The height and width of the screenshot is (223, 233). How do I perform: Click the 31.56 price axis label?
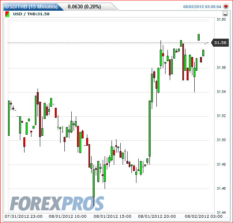[221, 68]
